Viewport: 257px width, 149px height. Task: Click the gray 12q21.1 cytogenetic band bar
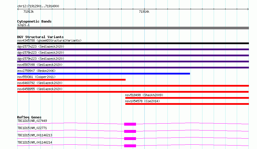[x=133, y=28]
